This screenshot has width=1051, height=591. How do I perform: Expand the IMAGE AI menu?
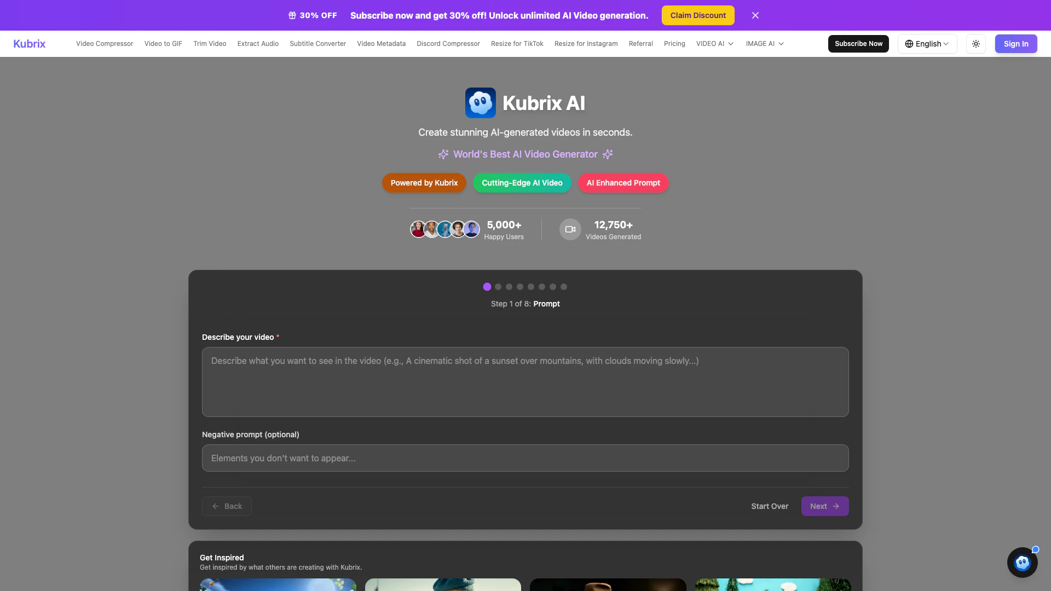click(764, 44)
